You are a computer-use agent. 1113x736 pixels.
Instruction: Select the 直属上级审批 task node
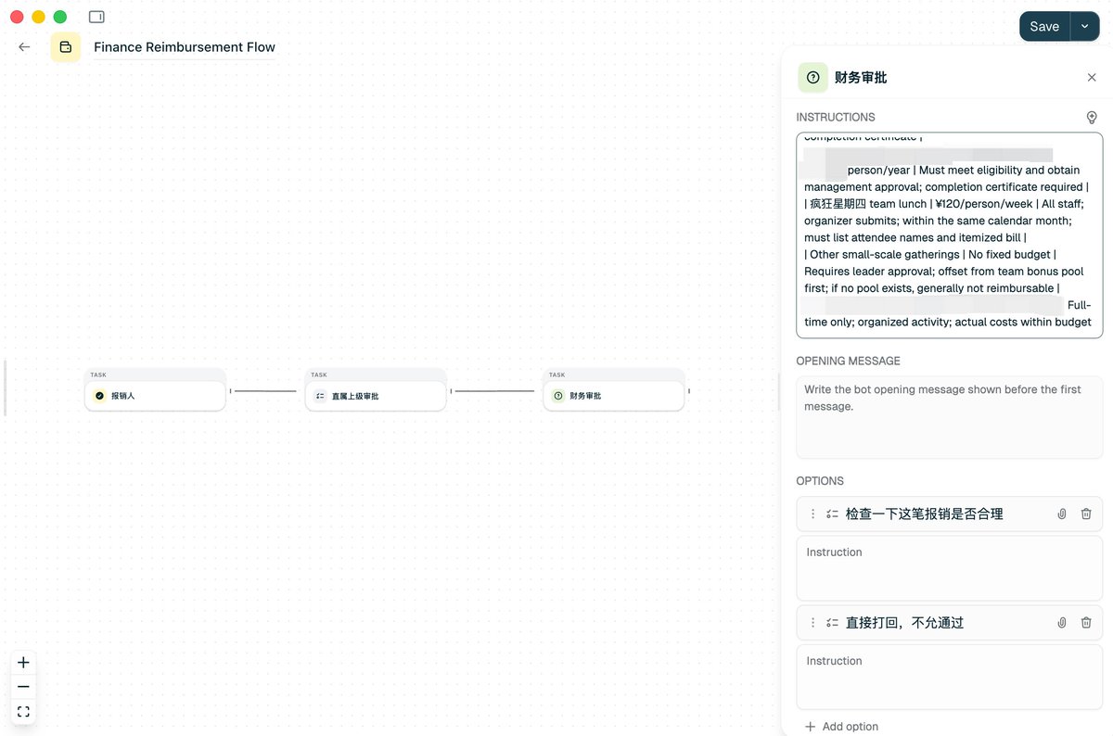(x=376, y=396)
